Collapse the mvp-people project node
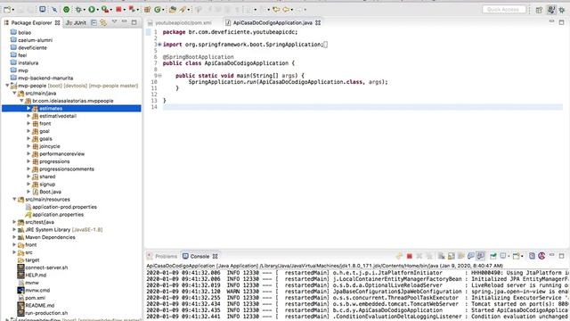The height and width of the screenshot is (321, 570). click(7, 86)
